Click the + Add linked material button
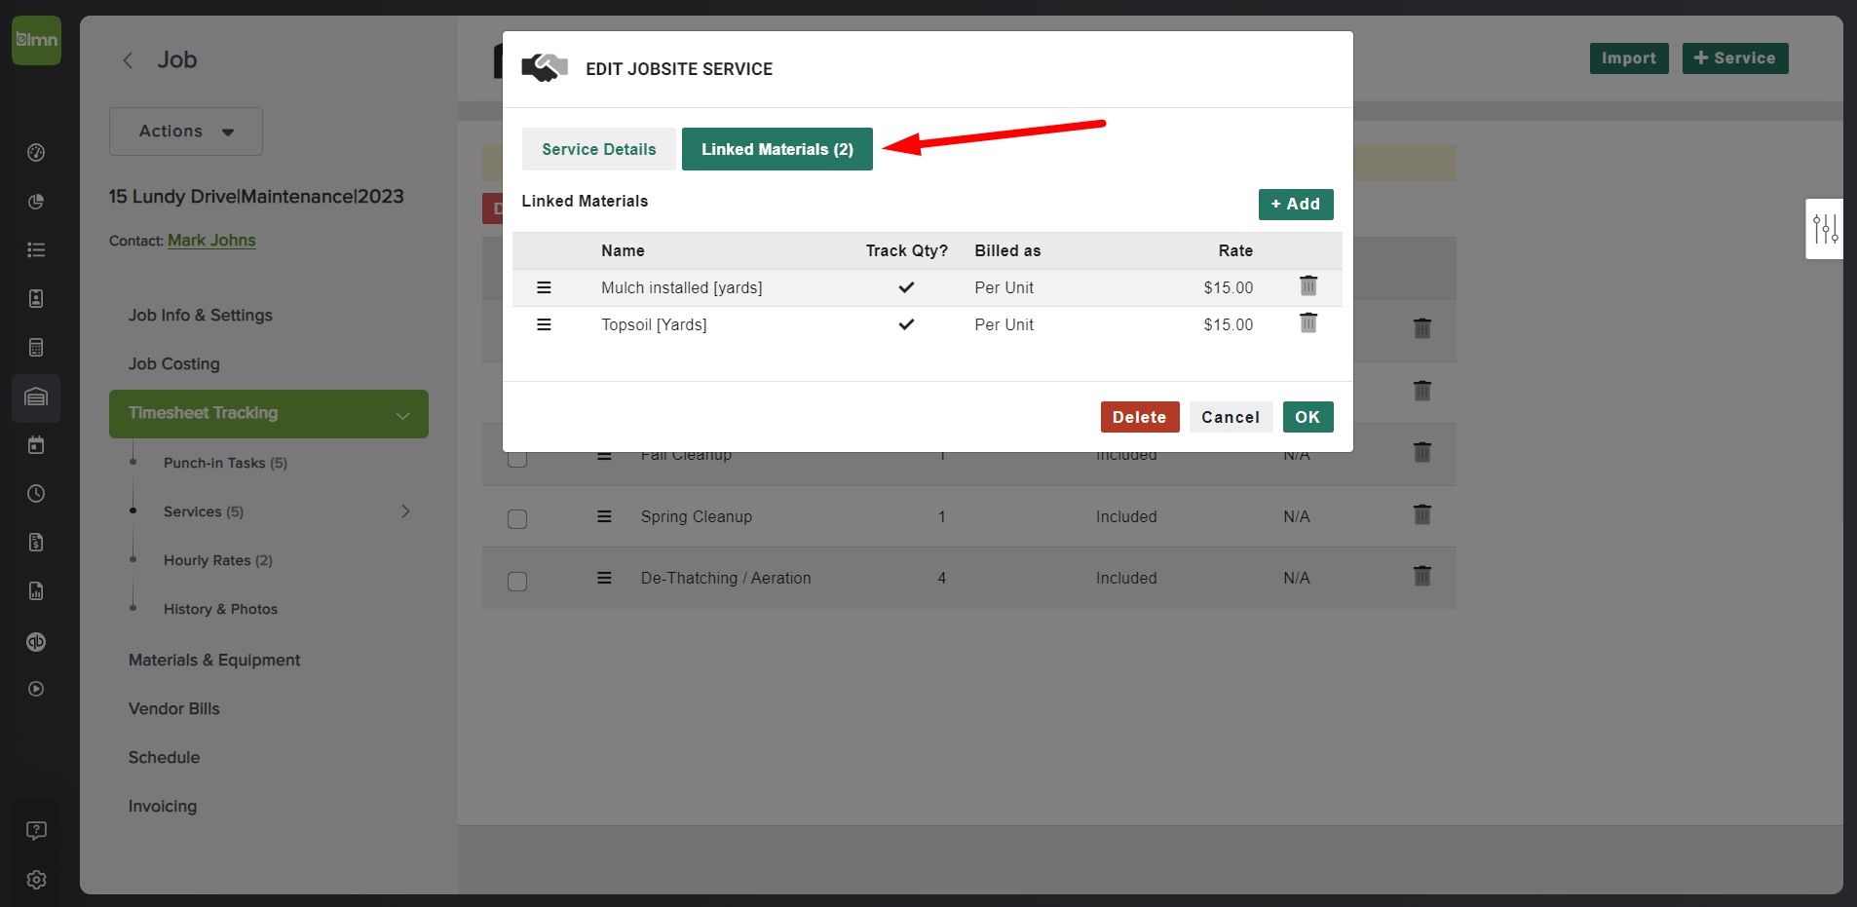 1296,205
